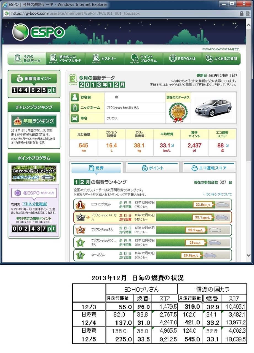This screenshot has height=353, width=254.
Task: Click the browser address bar URL
Action: pyautogui.click(x=75, y=13)
